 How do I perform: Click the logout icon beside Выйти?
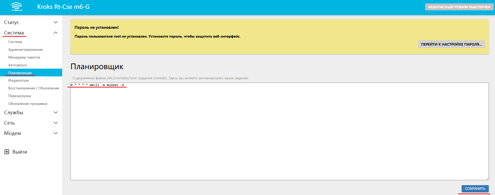7,152
